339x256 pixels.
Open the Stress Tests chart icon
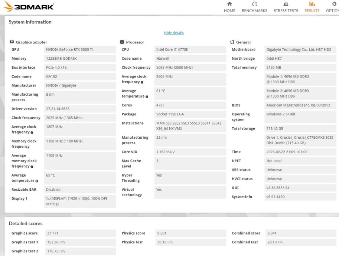point(286,4)
